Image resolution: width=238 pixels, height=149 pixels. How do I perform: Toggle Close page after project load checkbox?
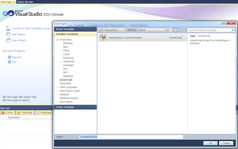point(4,97)
